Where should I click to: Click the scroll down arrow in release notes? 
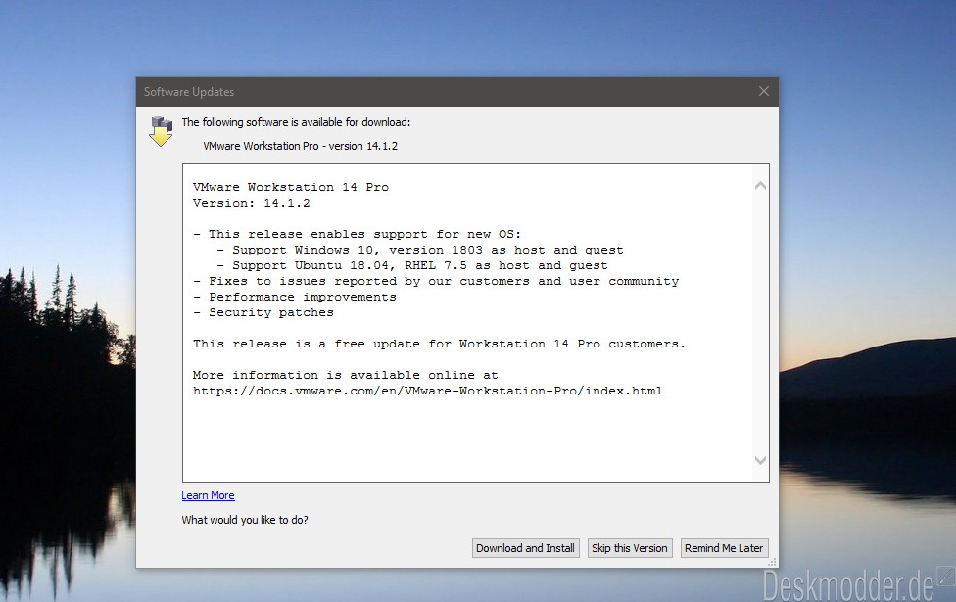pos(760,461)
